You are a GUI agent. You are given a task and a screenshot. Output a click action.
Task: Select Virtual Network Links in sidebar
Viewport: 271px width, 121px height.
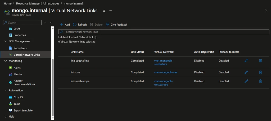click(x=27, y=55)
